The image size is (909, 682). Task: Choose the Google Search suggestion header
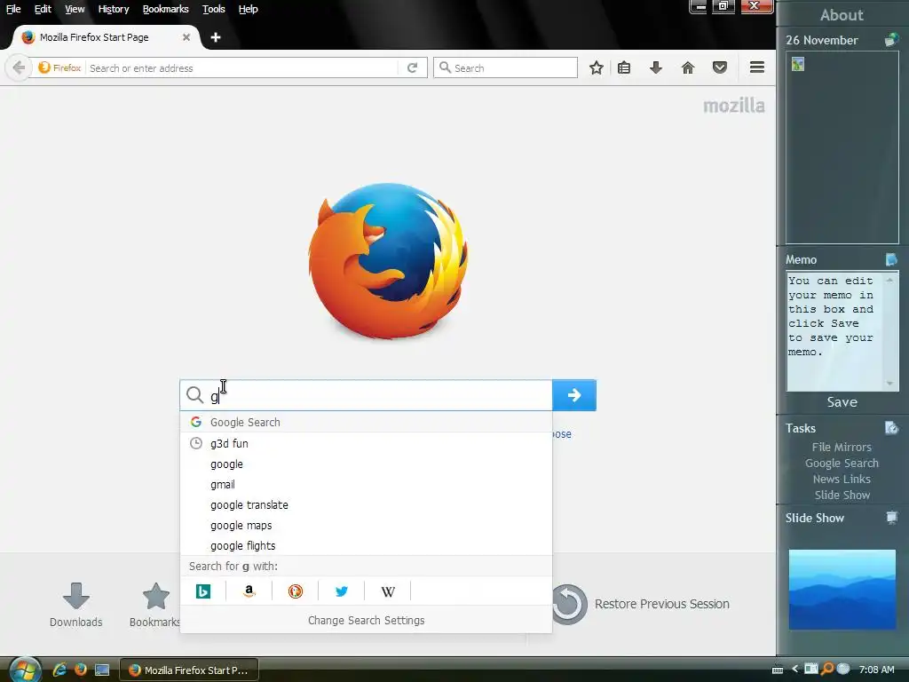[x=366, y=422]
